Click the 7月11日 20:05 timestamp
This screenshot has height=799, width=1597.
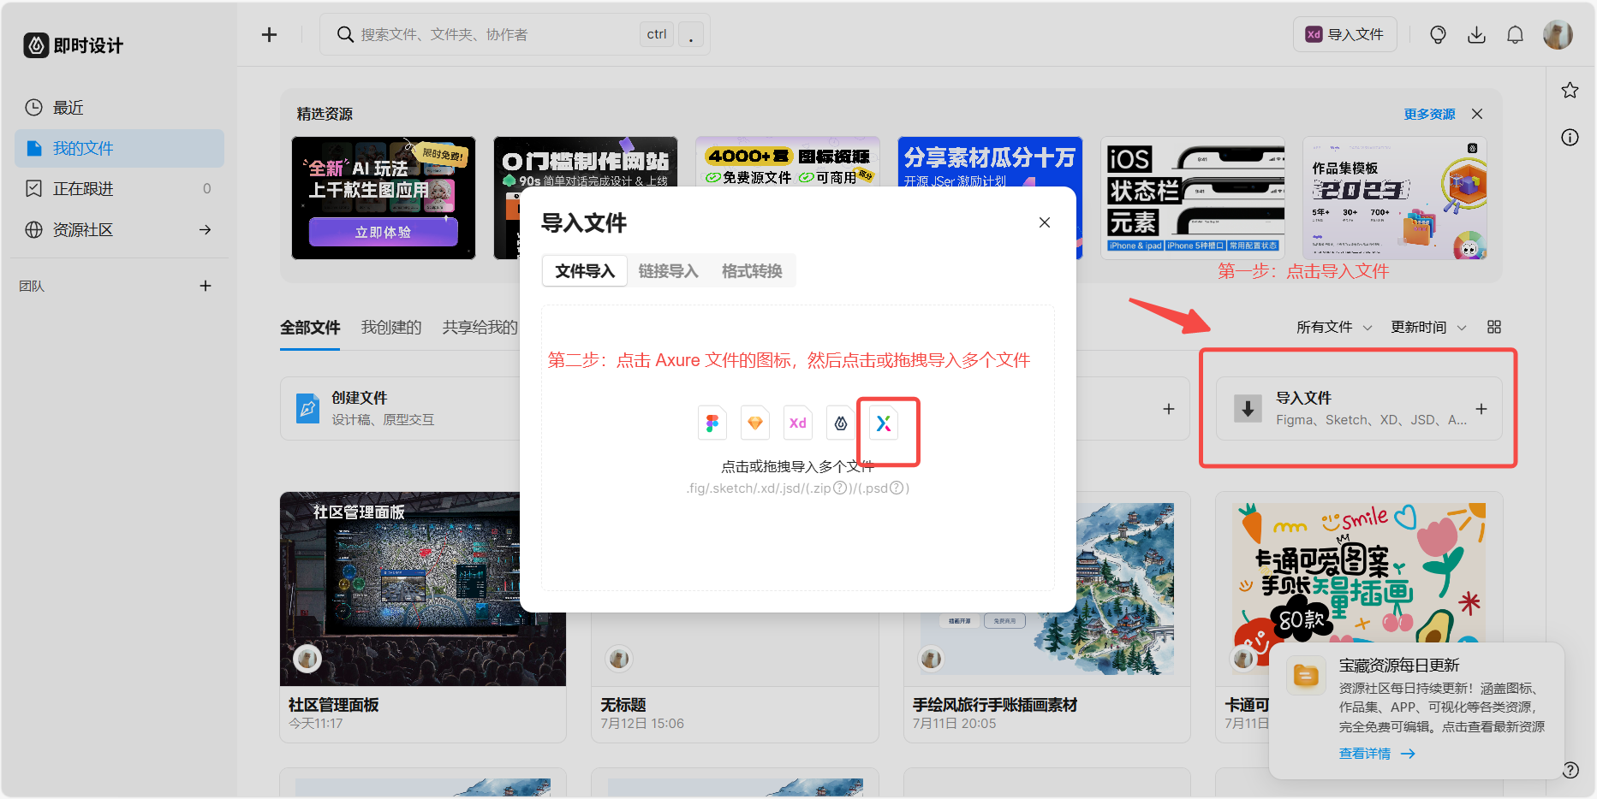click(954, 724)
